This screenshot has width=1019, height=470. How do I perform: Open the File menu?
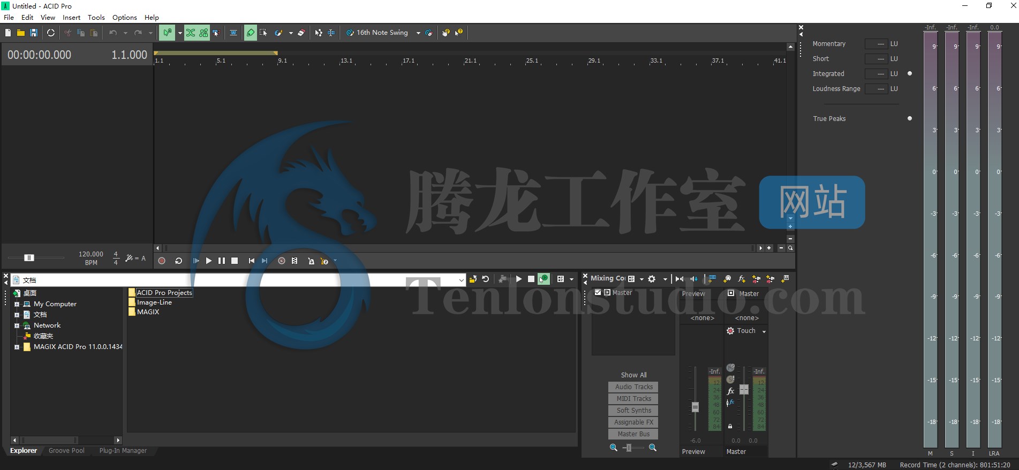pos(9,17)
